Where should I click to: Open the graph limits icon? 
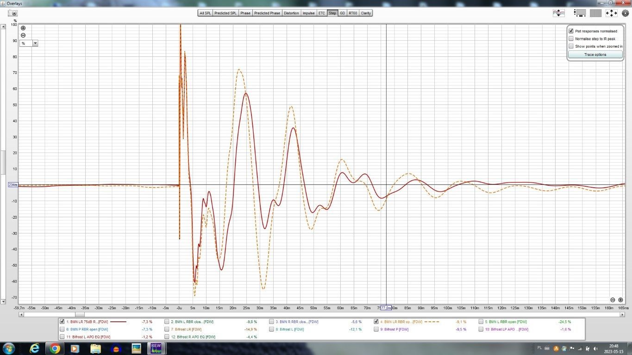595,13
